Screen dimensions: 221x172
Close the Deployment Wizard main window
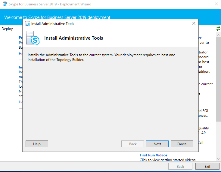pos(216,4)
